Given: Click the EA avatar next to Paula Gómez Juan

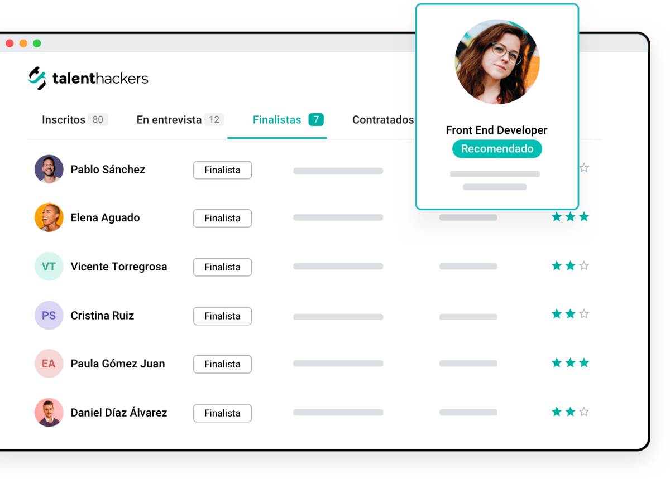Looking at the screenshot, I should [x=49, y=364].
